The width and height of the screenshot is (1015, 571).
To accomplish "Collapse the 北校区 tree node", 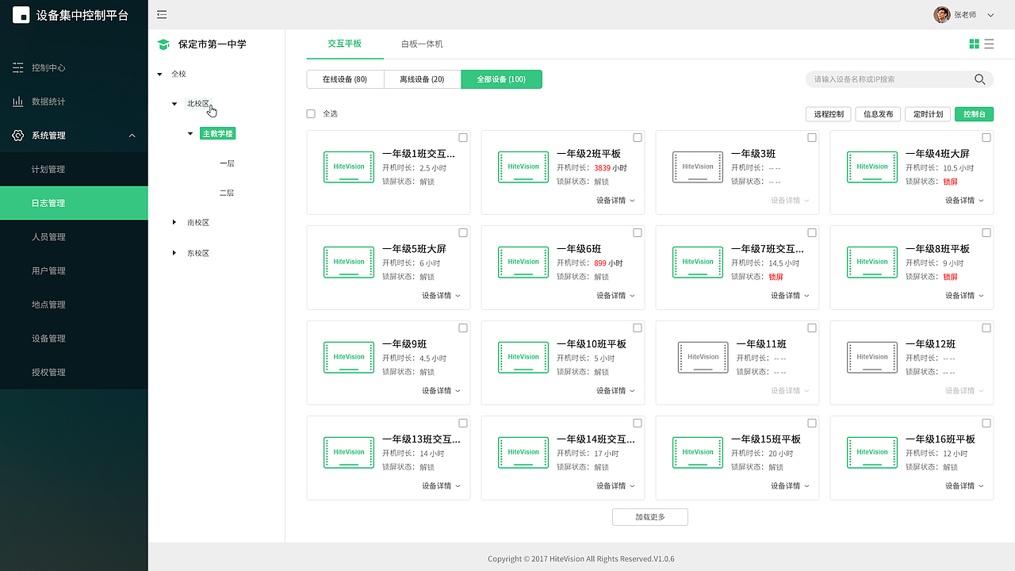I will pyautogui.click(x=174, y=103).
